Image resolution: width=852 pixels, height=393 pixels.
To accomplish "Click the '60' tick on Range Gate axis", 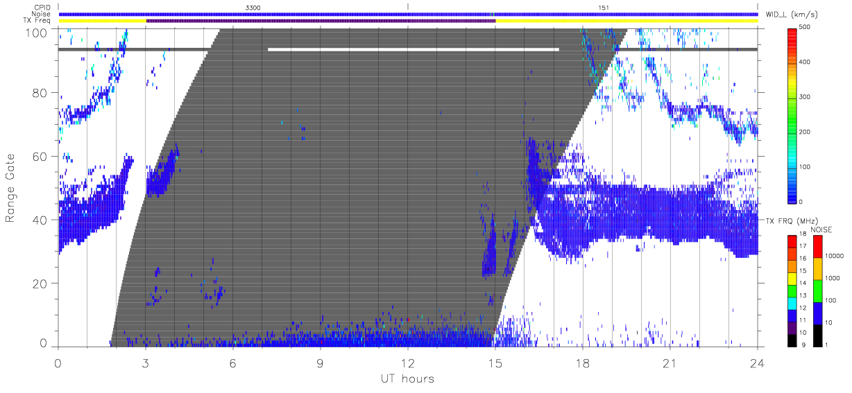I will pos(40,156).
